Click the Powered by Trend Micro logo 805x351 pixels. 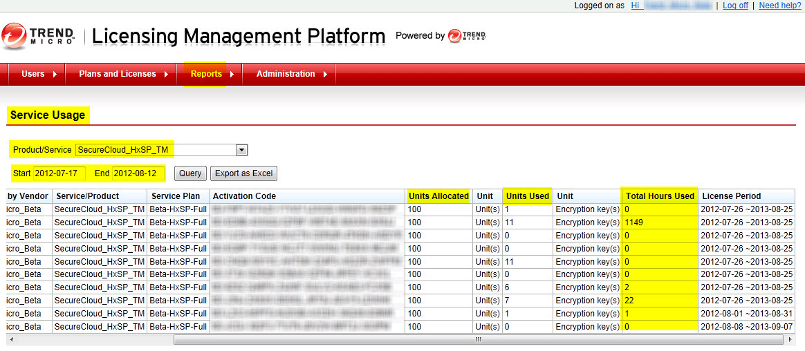[x=467, y=36]
